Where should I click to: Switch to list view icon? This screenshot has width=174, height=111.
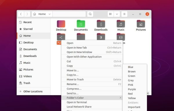click(x=110, y=14)
